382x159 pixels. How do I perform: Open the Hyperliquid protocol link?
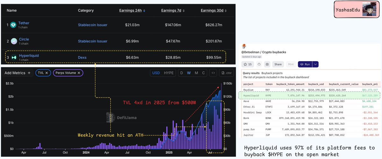tap(29, 55)
